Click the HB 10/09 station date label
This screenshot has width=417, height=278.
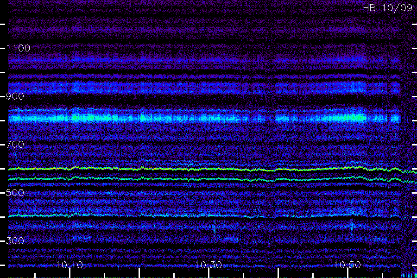(388, 8)
